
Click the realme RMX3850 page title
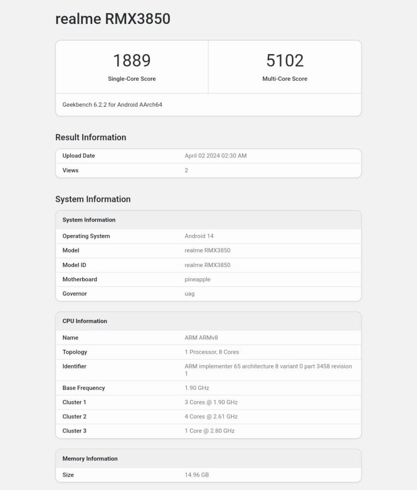113,19
